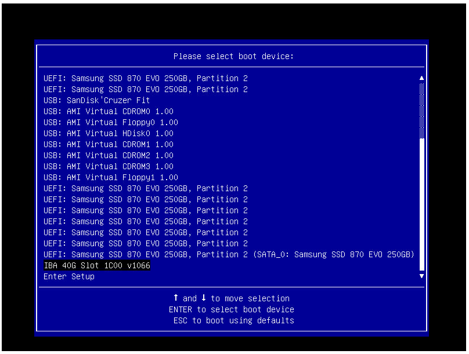The width and height of the screenshot is (469, 354).
Task: Pick Samsung entry just above the SATA_0 entry
Action: click(x=145, y=243)
